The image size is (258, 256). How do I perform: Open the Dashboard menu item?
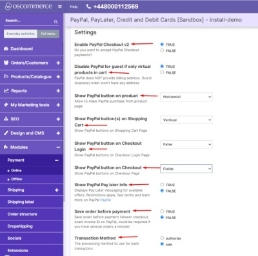point(32,48)
